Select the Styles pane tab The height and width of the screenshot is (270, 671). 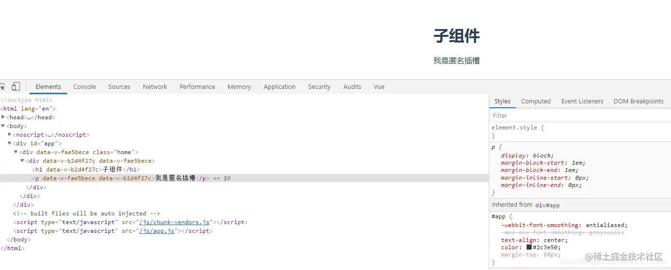(502, 101)
